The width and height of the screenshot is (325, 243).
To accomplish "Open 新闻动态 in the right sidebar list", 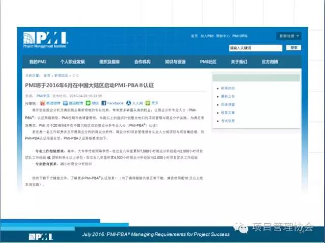I will (228, 88).
